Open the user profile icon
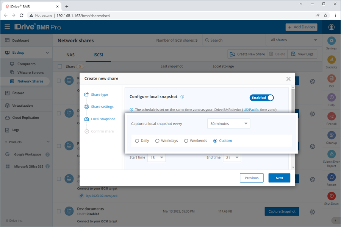341x227 pixels. point(331,27)
